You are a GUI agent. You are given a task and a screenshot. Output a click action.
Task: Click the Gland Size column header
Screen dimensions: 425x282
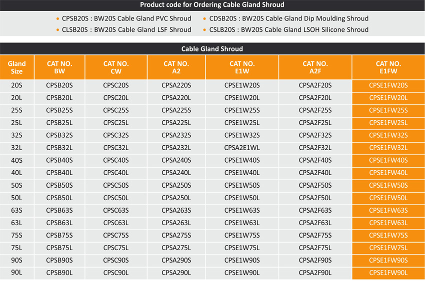coord(17,67)
